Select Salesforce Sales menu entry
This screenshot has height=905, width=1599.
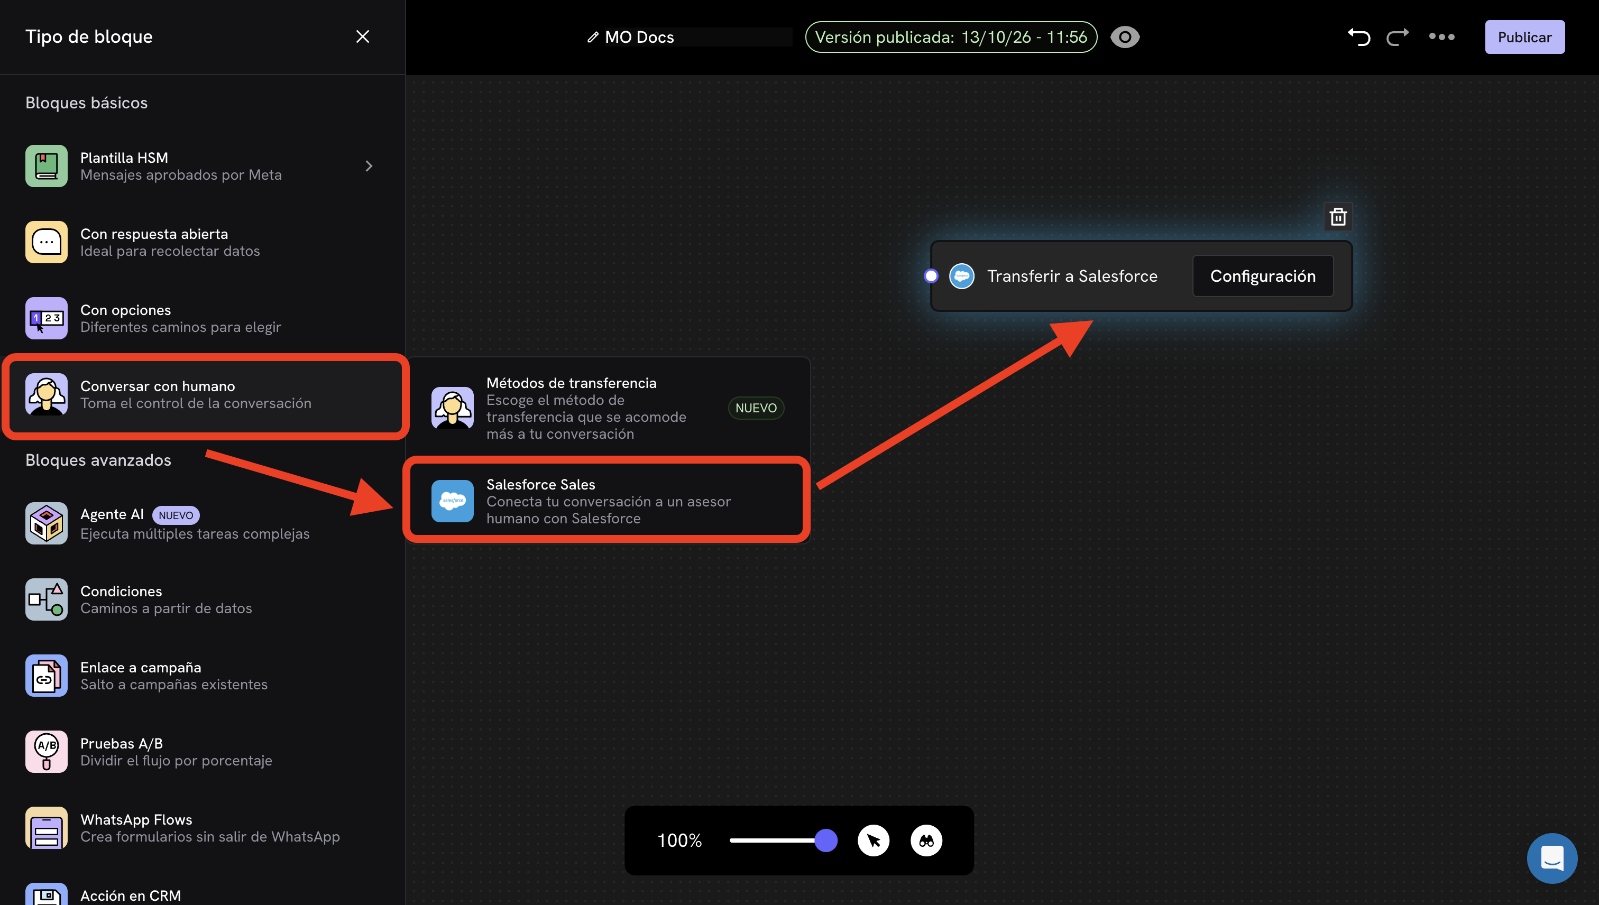607,501
